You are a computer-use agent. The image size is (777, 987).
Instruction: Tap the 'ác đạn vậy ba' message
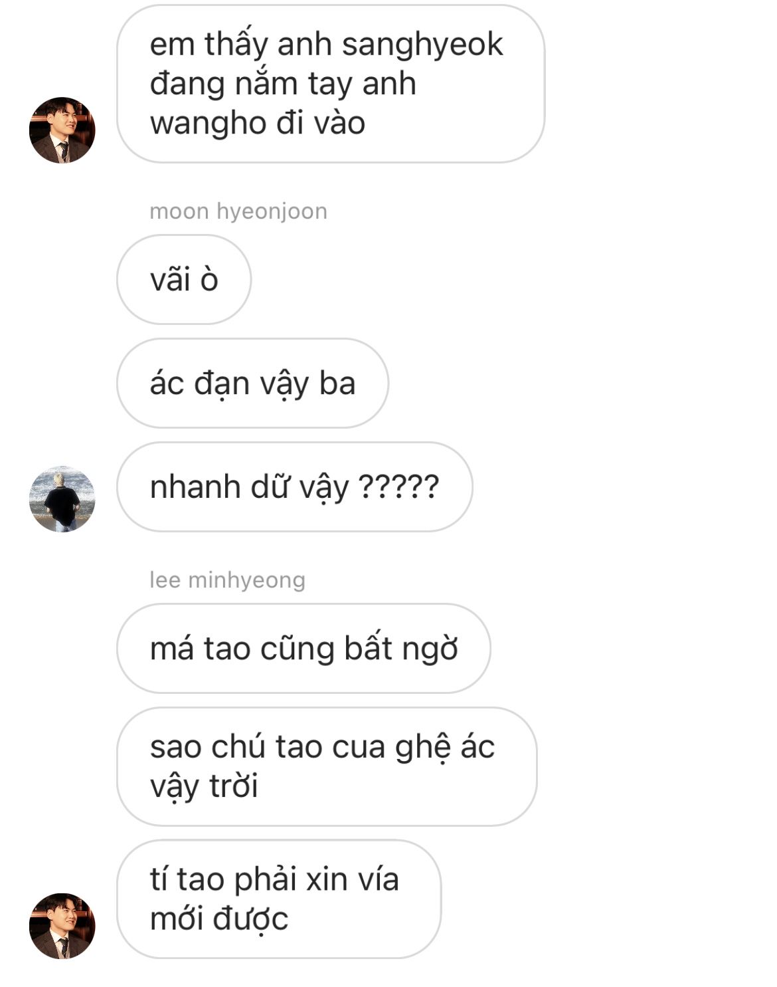pos(252,383)
